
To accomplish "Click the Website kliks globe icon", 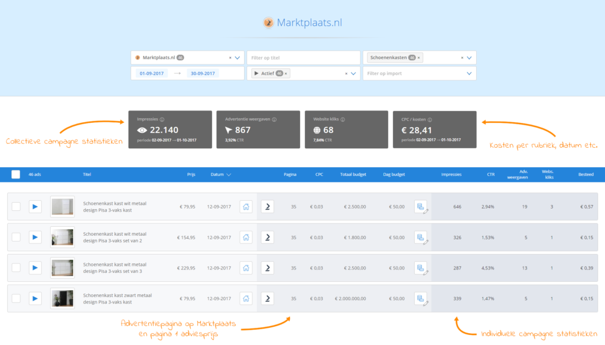I will (x=317, y=131).
